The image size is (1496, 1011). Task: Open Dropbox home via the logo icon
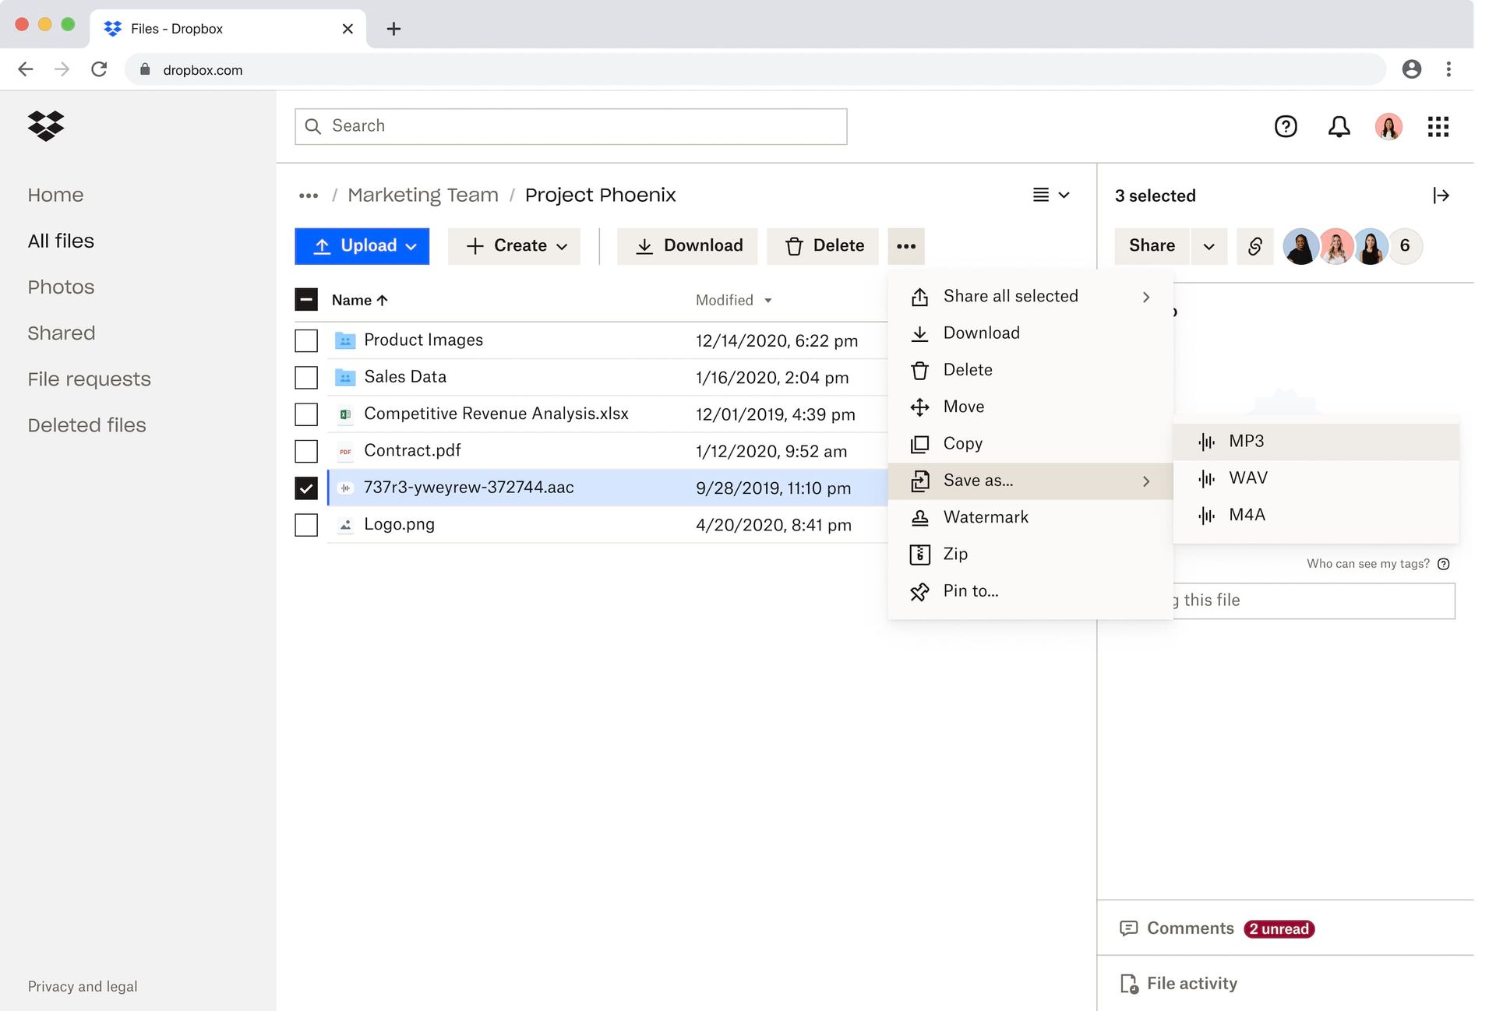(46, 125)
